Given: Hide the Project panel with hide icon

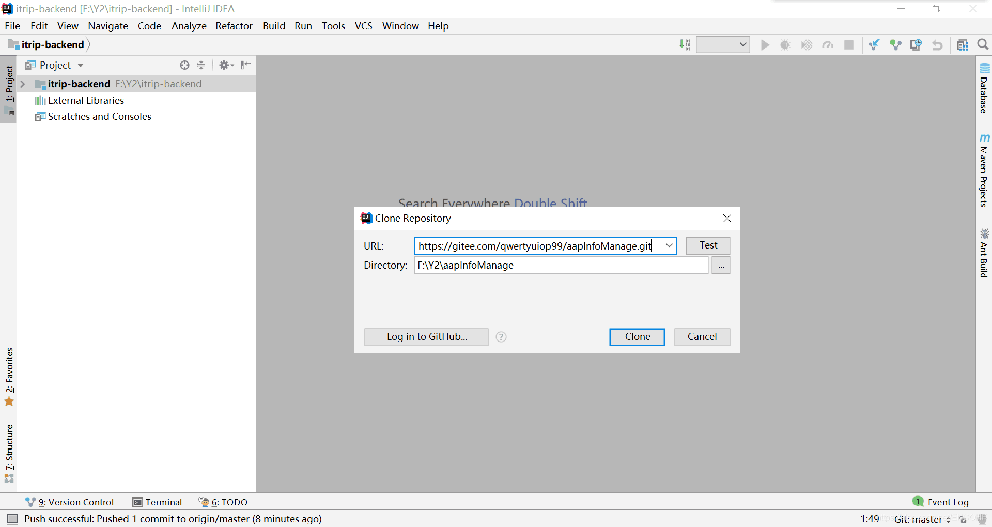Looking at the screenshot, I should [x=246, y=65].
